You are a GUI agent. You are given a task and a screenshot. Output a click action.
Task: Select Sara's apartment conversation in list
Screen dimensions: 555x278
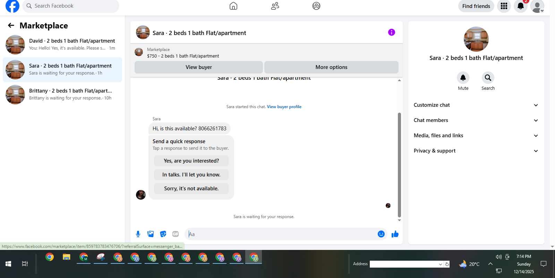[x=62, y=70]
